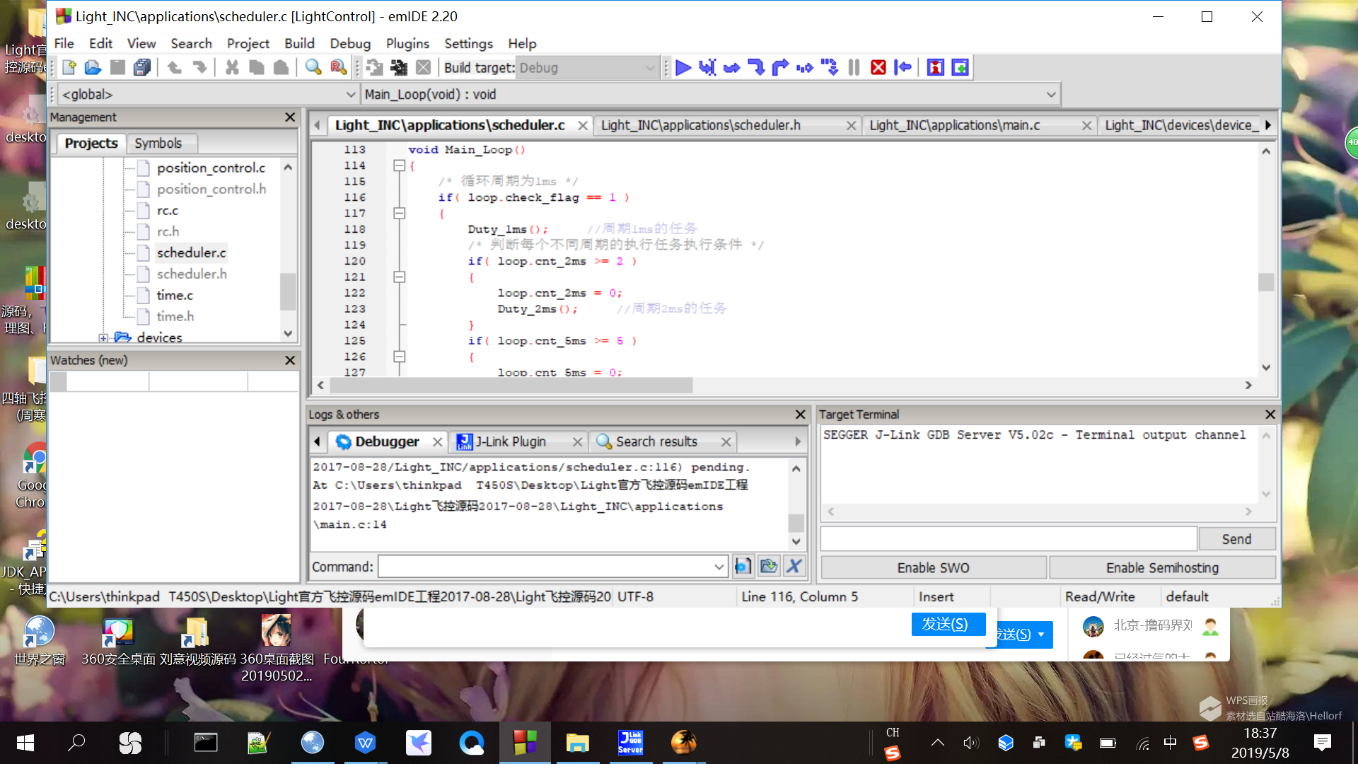Close the Logs & others panel
The image size is (1358, 764).
click(x=800, y=415)
